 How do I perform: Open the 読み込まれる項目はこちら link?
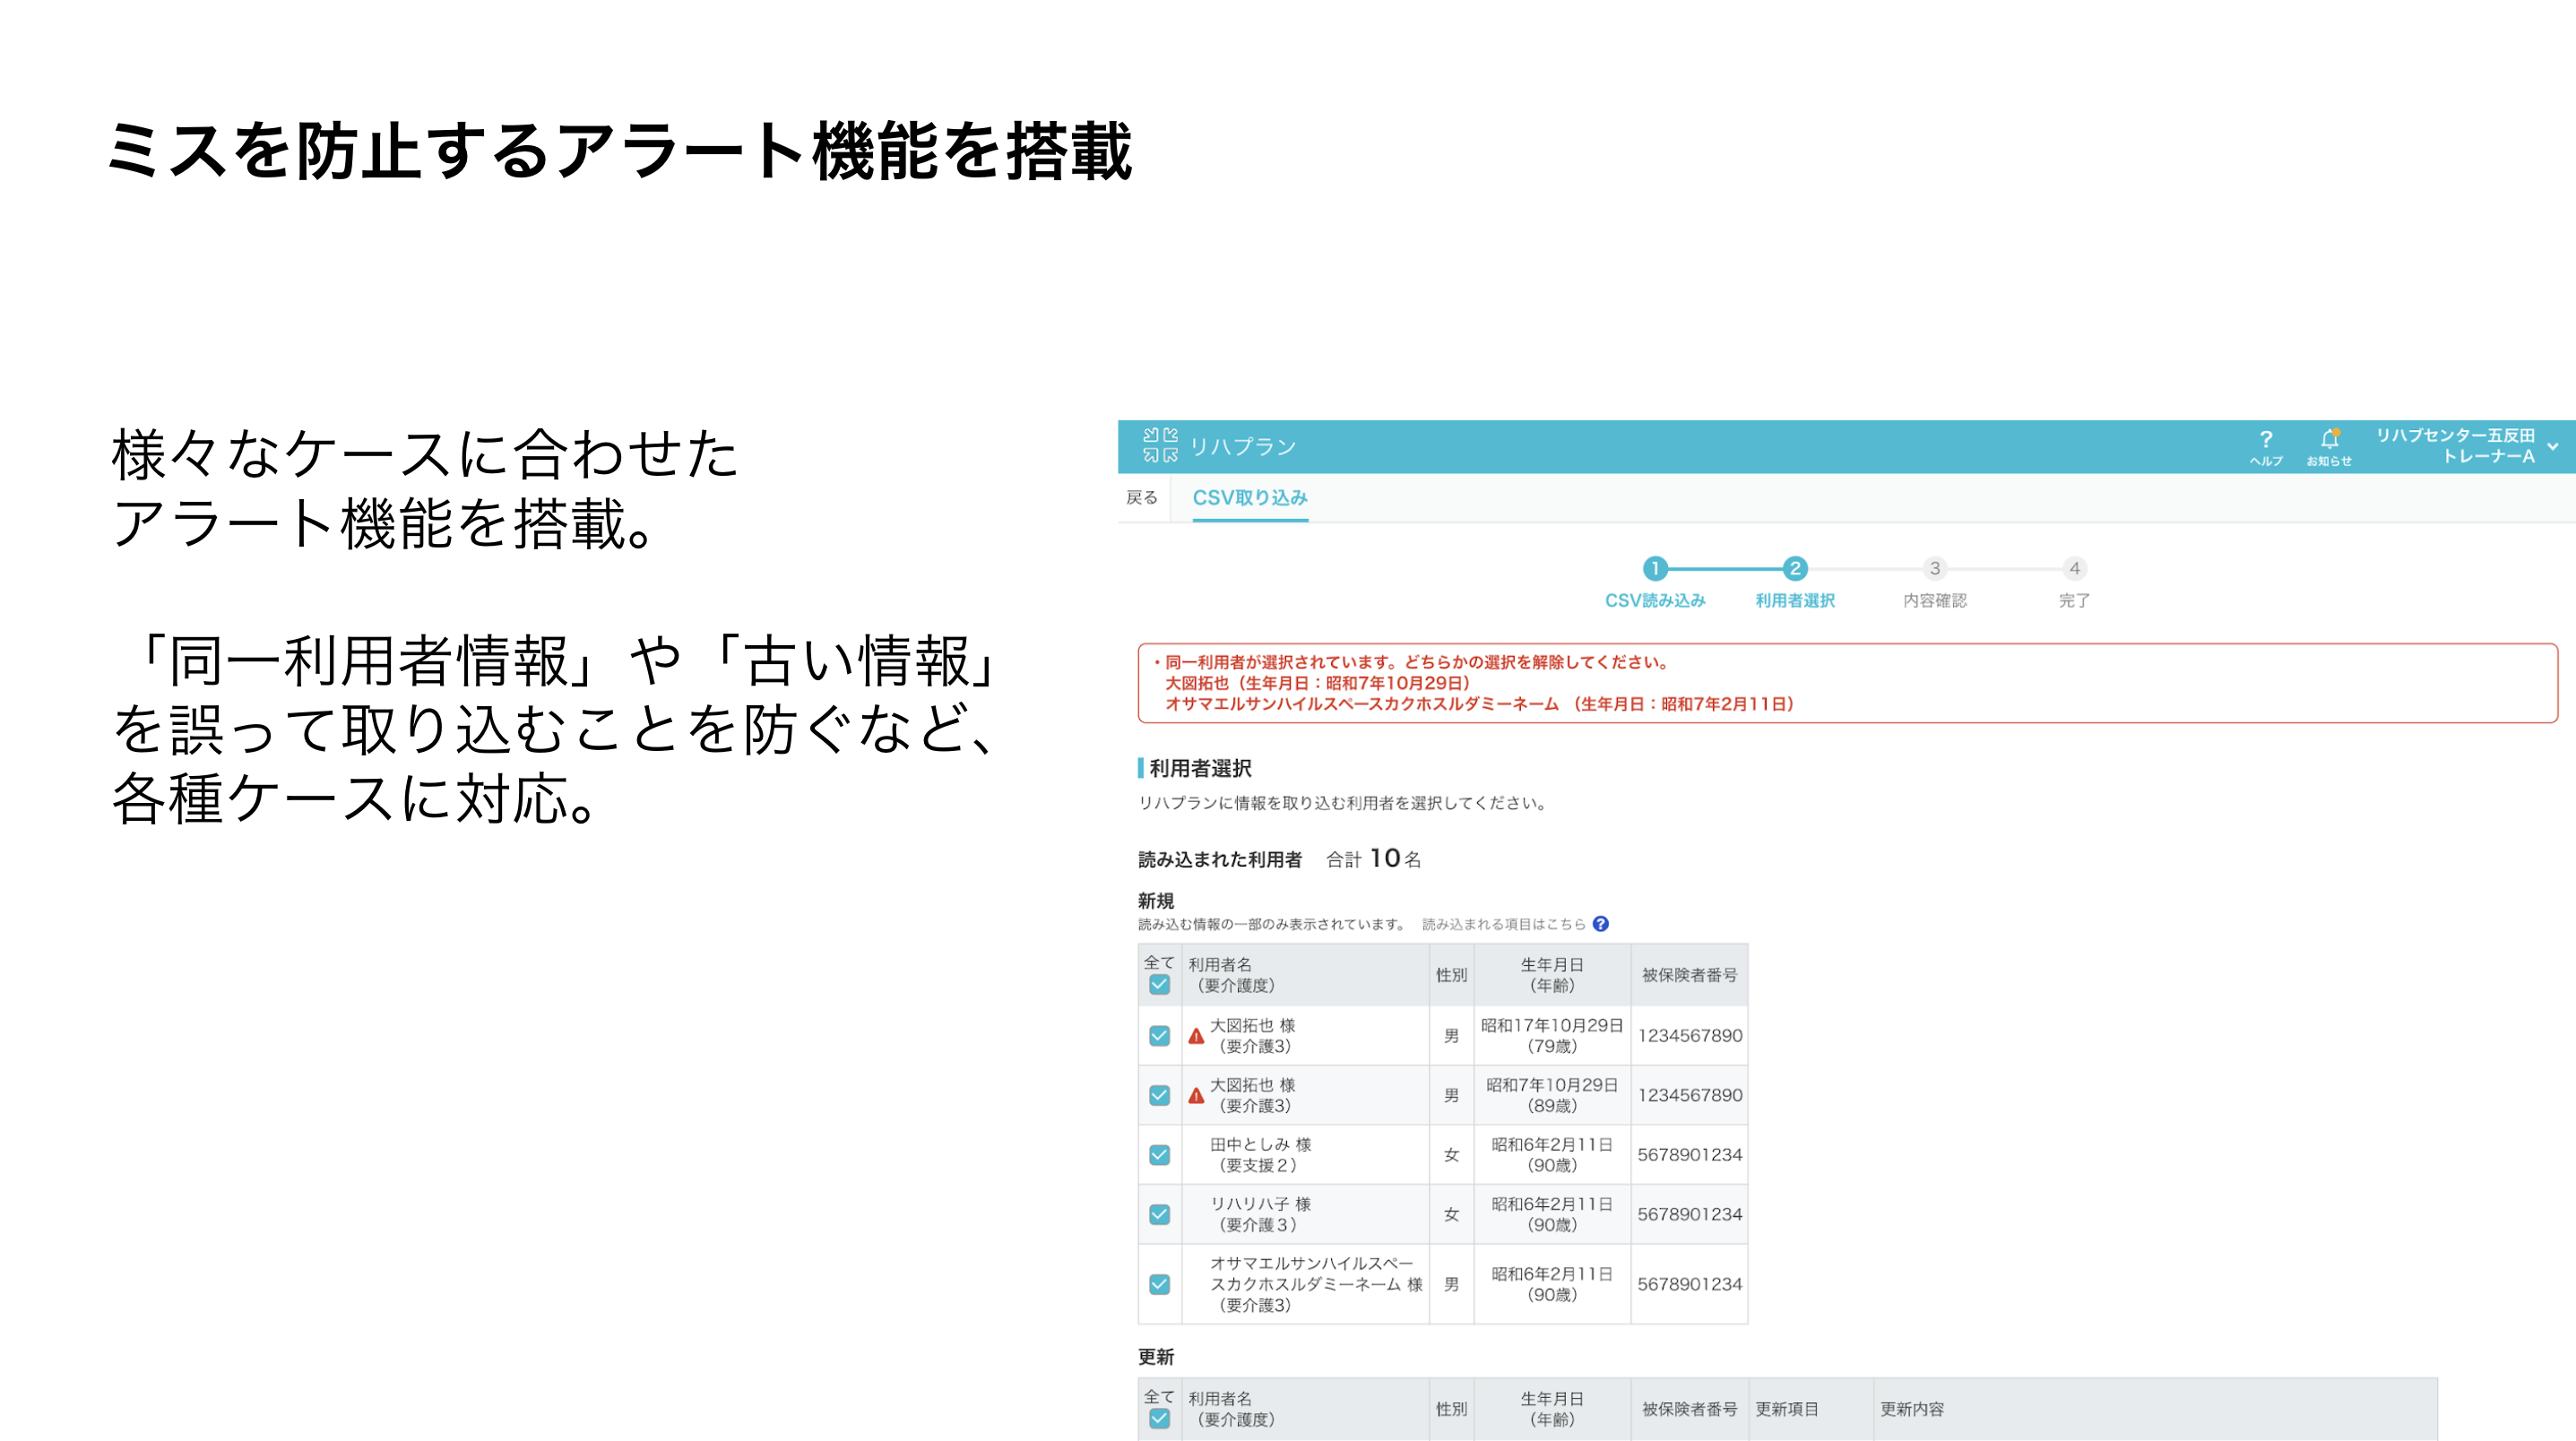pyautogui.click(x=1502, y=924)
